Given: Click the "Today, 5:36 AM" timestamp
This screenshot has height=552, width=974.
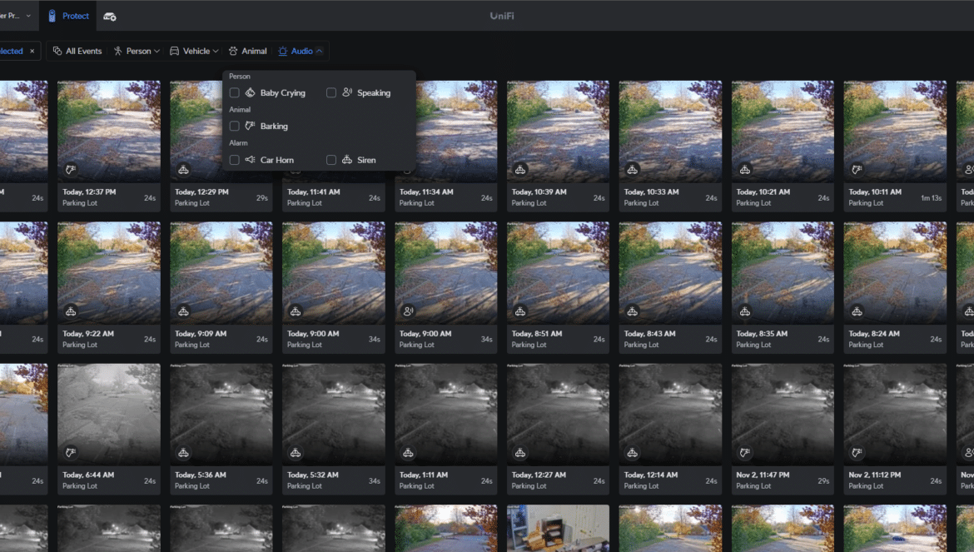Looking at the screenshot, I should click(x=201, y=475).
